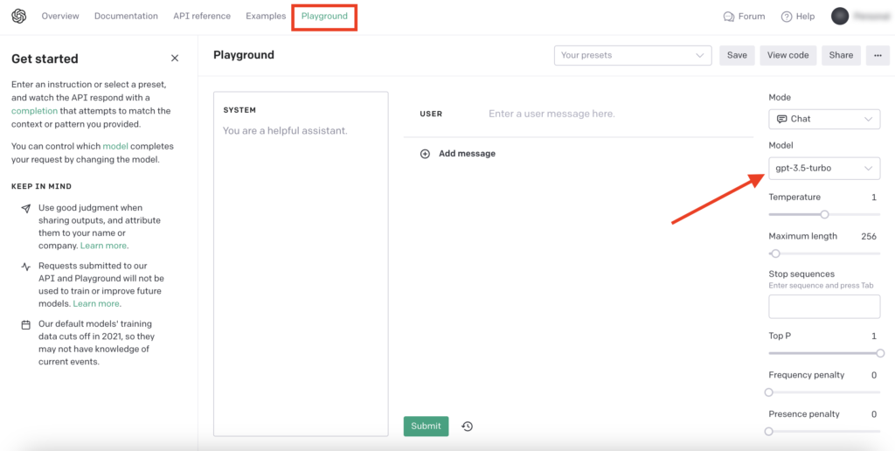Click the Maximum length value 256
The image size is (895, 451).
tap(869, 236)
